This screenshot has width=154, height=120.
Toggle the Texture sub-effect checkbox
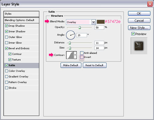coord(10,60)
